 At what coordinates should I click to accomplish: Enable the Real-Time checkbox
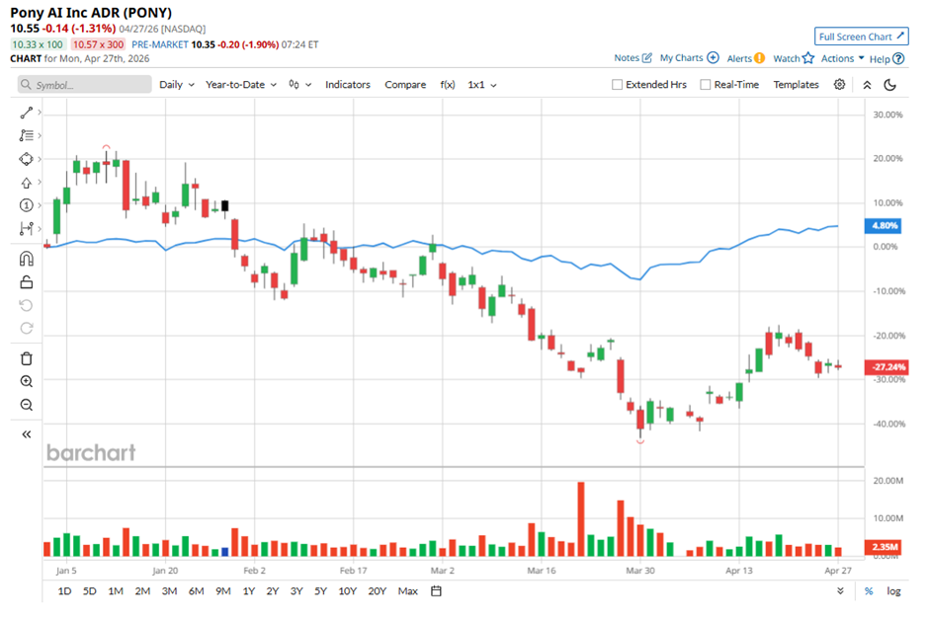705,85
